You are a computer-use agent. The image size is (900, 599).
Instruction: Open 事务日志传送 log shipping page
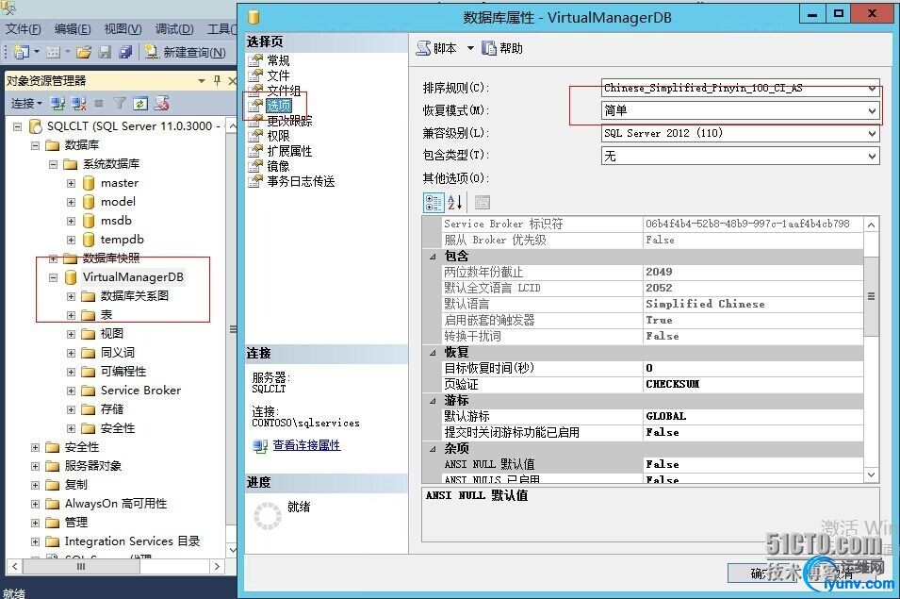pyautogui.click(x=301, y=181)
